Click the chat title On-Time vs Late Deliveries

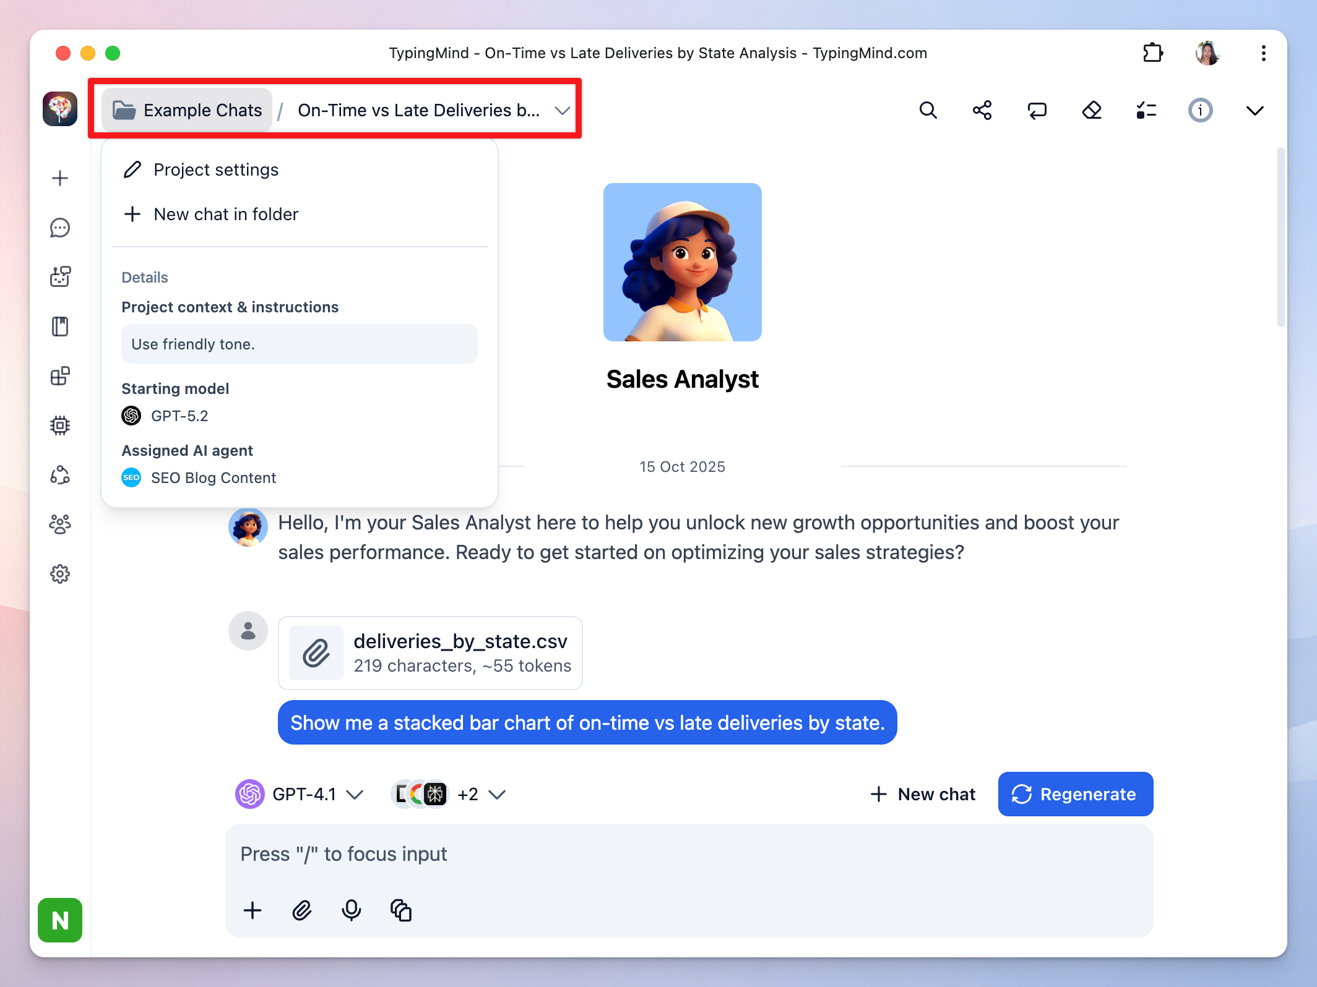click(x=418, y=110)
